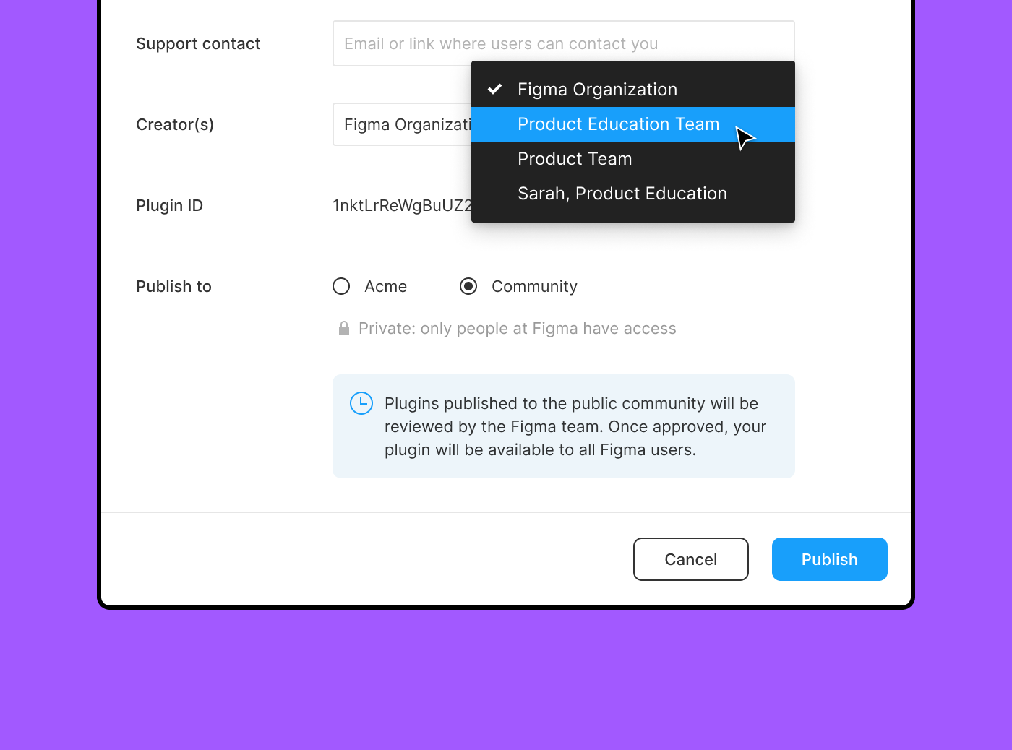1012x750 pixels.
Task: Click the Cancel button
Action: click(691, 559)
